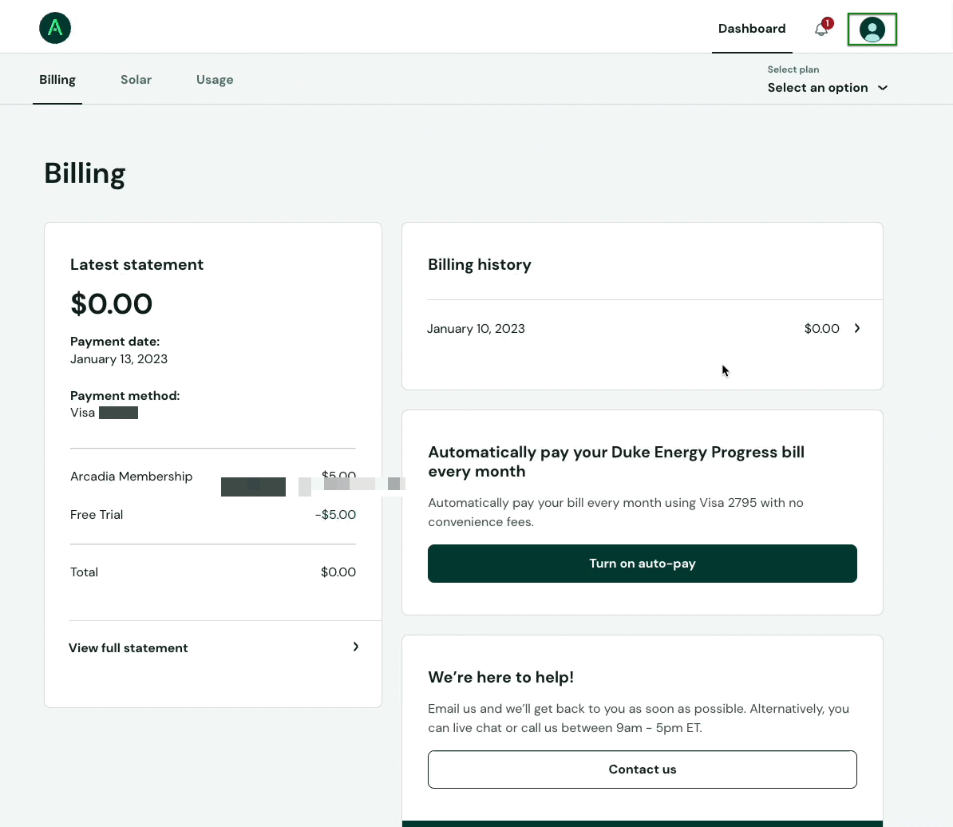953x827 pixels.
Task: Switch to the Usage tab
Action: [x=215, y=80]
